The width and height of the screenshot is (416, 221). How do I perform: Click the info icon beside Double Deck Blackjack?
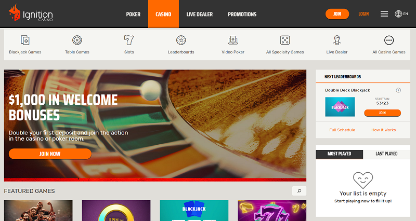398,90
